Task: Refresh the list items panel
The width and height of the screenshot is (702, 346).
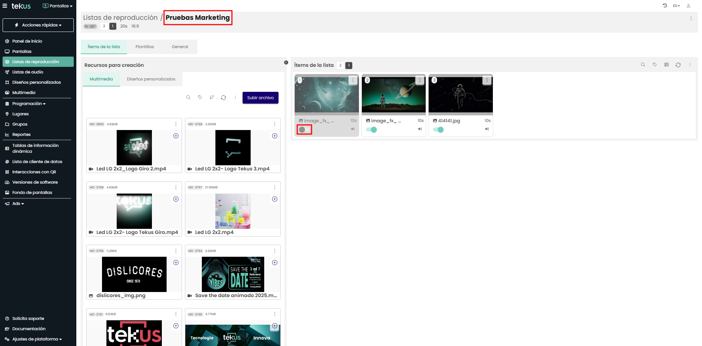Action: [x=678, y=65]
